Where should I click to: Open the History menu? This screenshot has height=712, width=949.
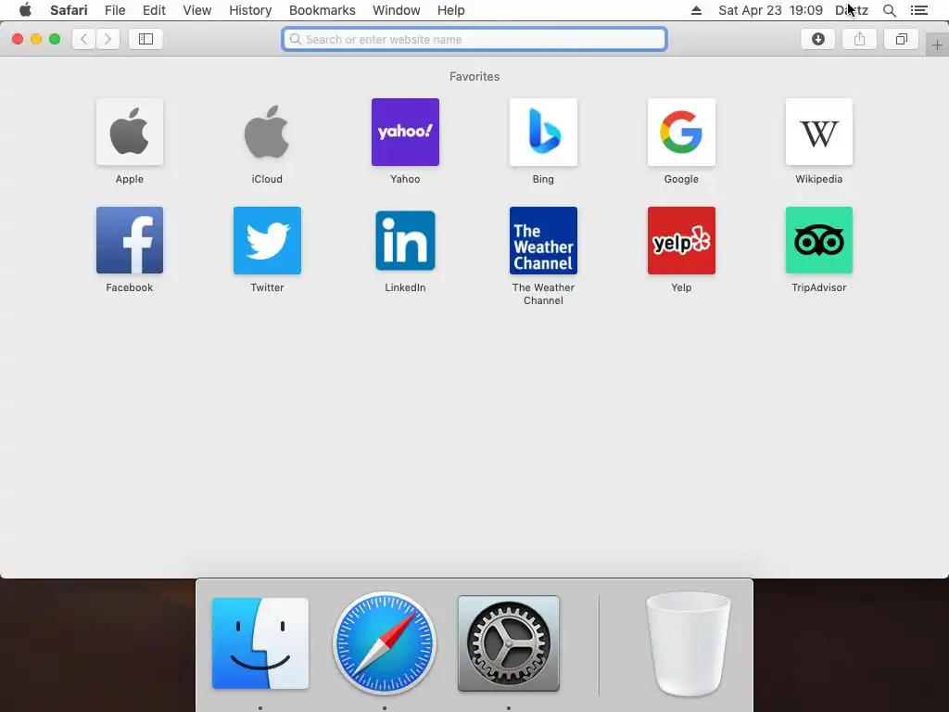coord(250,10)
